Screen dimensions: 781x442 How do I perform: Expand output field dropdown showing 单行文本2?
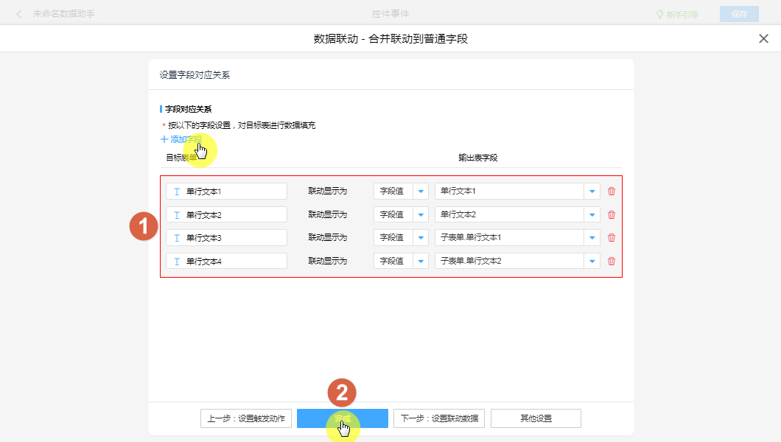(592, 215)
